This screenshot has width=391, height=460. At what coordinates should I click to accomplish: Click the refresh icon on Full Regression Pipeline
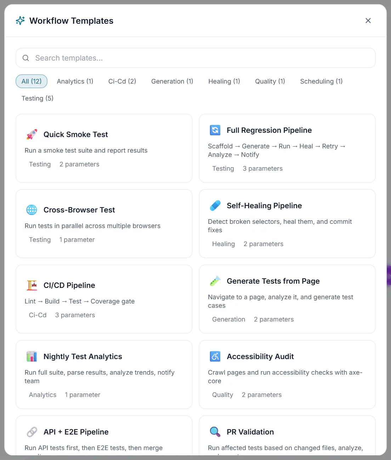215,130
